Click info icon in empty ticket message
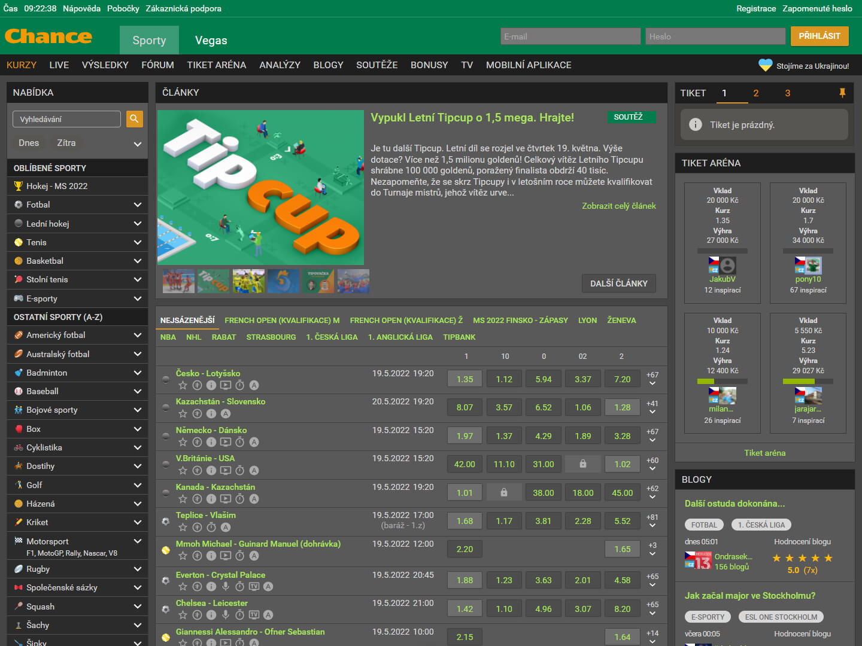862x646 pixels. click(696, 124)
